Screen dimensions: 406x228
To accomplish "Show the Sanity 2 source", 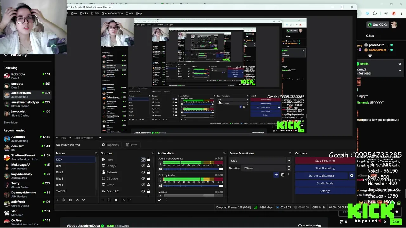I will [x=143, y=166].
